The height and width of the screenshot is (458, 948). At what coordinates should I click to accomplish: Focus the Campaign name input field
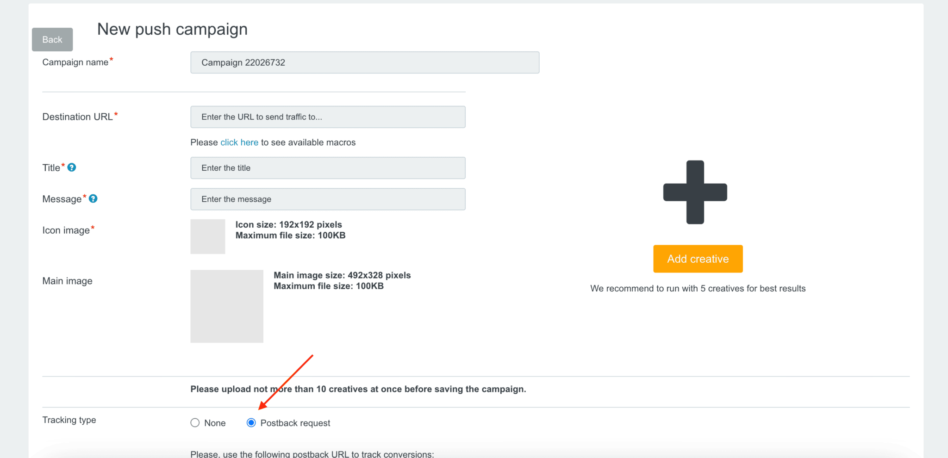[365, 62]
